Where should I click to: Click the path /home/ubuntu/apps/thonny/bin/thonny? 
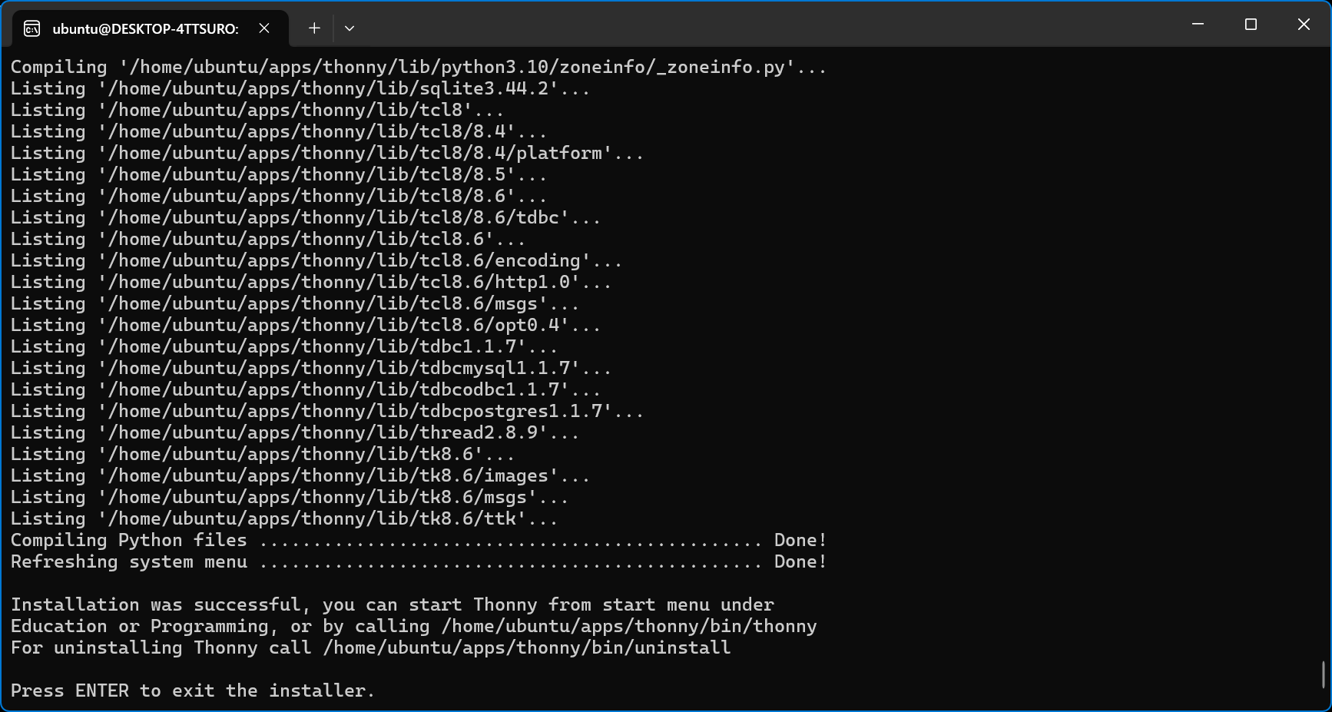pyautogui.click(x=629, y=626)
